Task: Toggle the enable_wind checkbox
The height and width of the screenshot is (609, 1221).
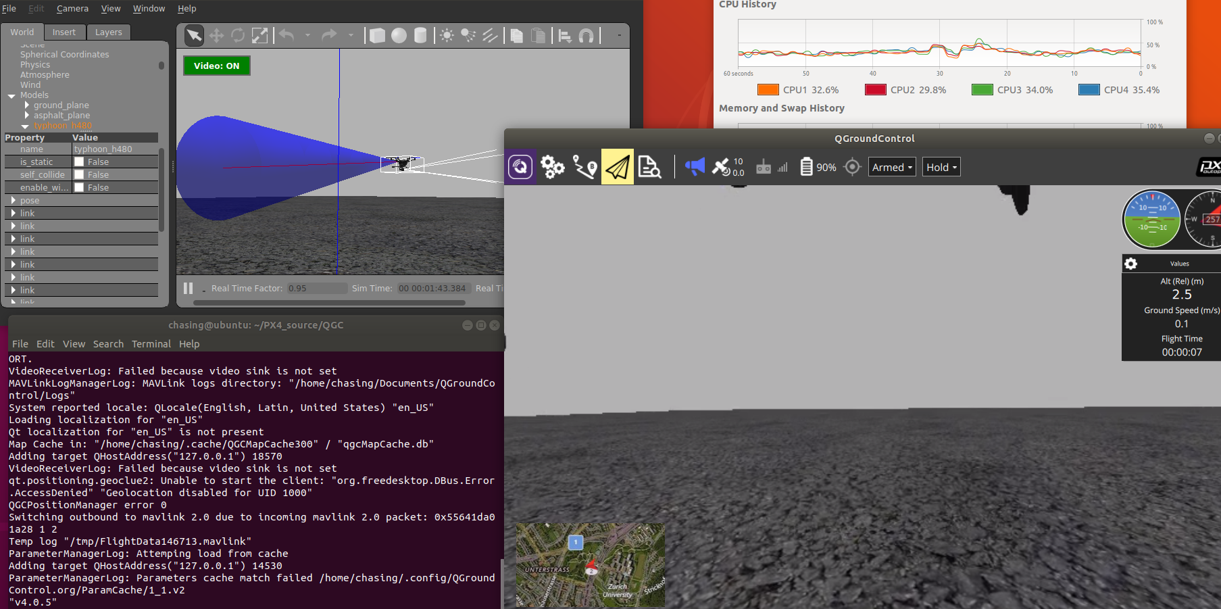Action: pos(79,188)
